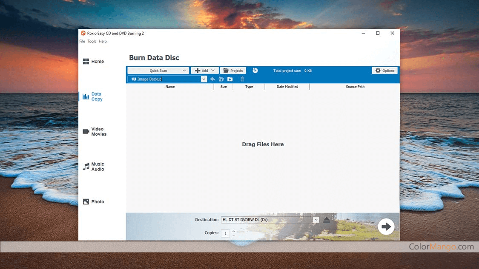Viewport: 479px width, 269px height.
Task: Click the new folder icon with plus
Action: coord(230,79)
